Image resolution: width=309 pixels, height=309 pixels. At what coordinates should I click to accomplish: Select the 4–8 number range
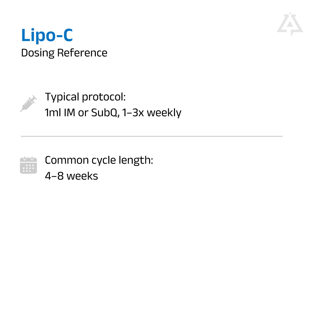click(54, 176)
